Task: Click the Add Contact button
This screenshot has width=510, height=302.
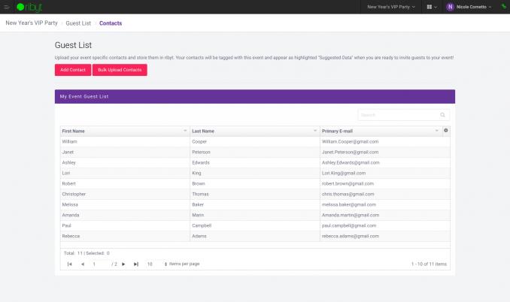Action: [x=71, y=70]
